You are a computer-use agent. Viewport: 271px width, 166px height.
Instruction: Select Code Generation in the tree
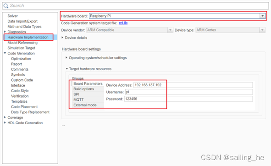tap(21, 54)
